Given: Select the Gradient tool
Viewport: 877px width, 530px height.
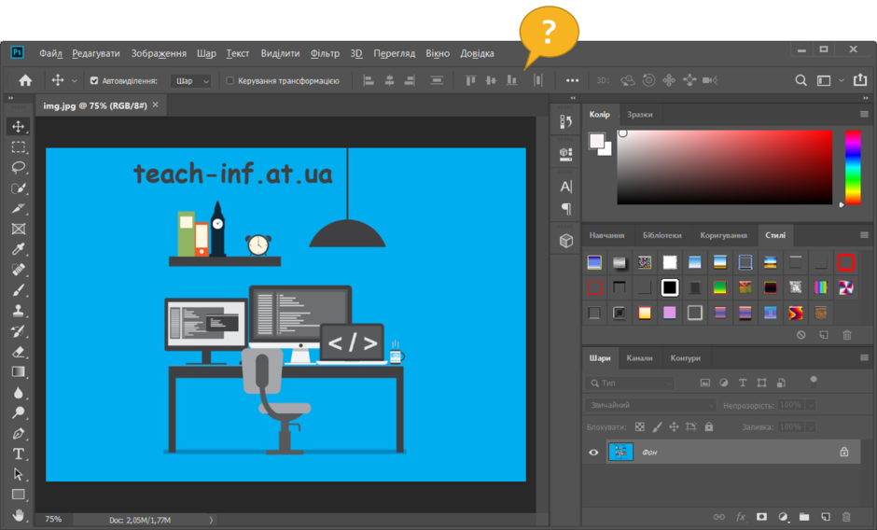Looking at the screenshot, I should [18, 372].
